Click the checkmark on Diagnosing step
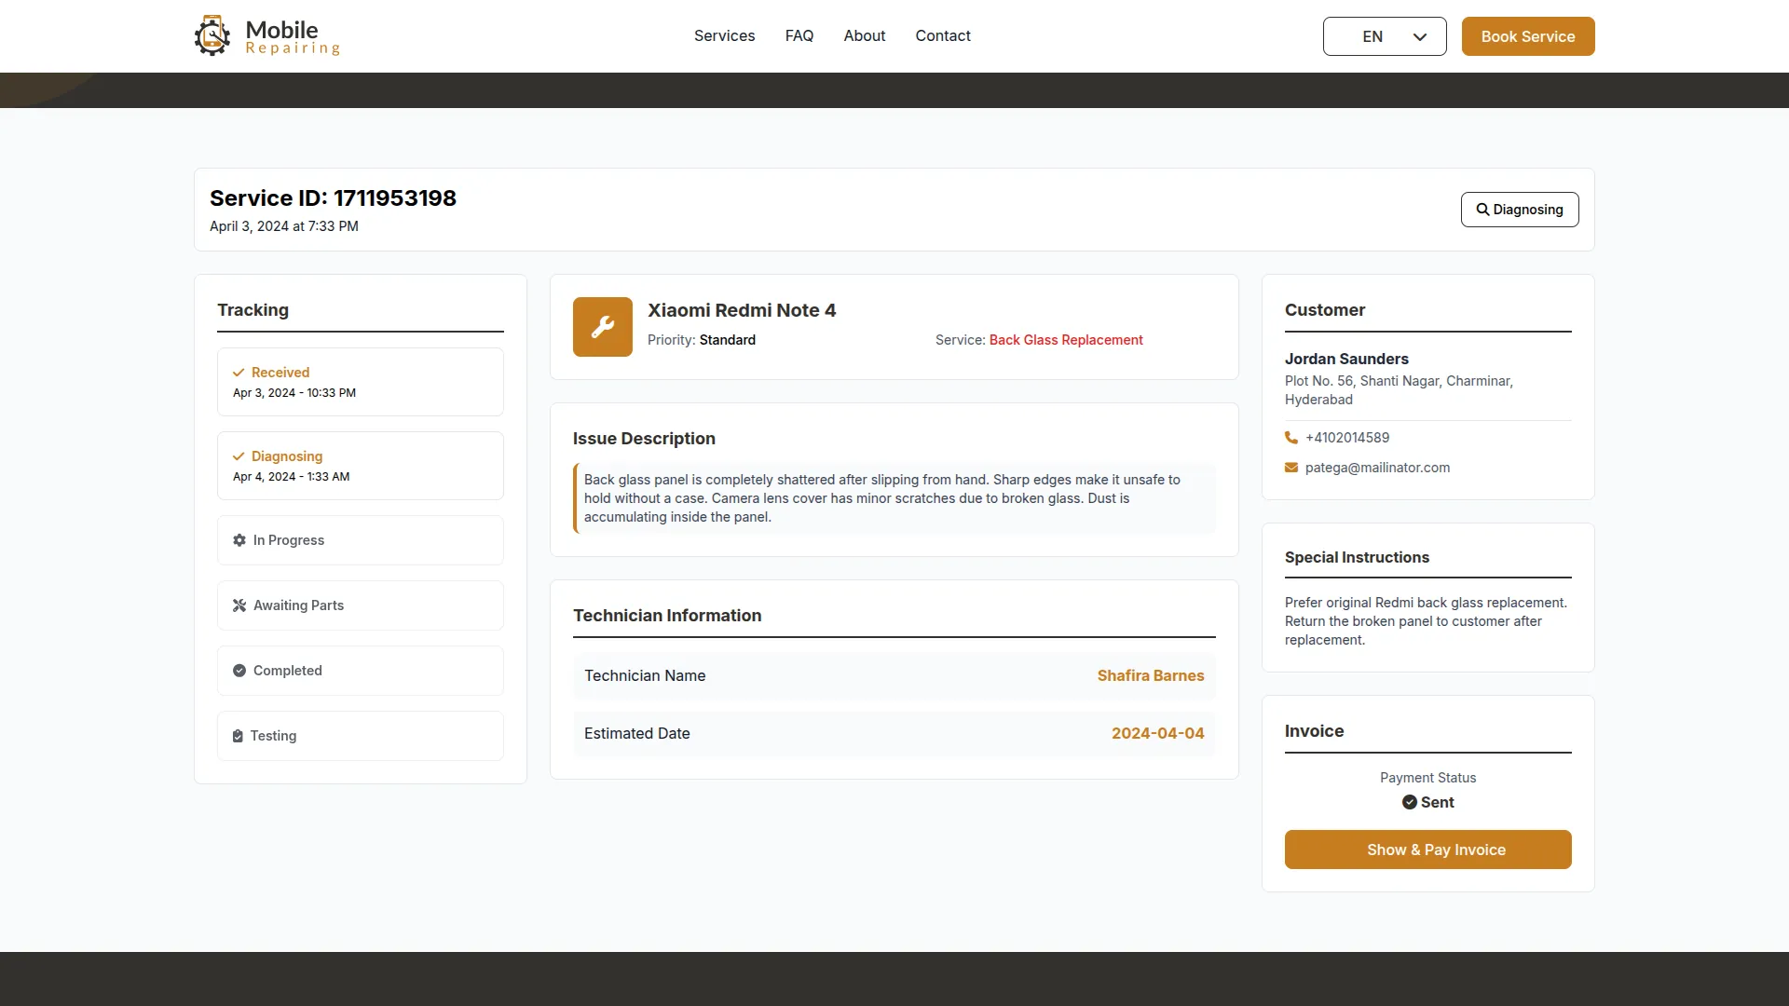 pos(239,456)
